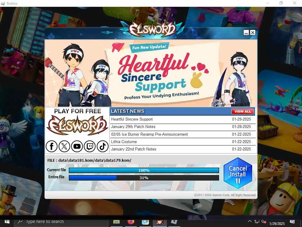Screen dimensions: 302x227
Task: Click the 01-28-2025 date in news
Action: tap(241, 127)
